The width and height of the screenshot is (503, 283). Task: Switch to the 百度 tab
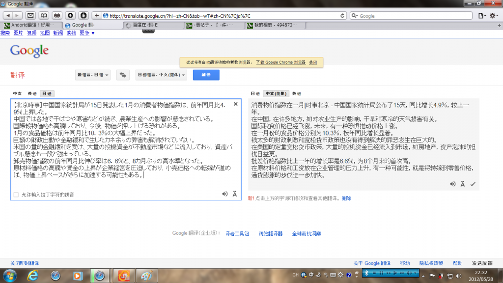pos(154,25)
